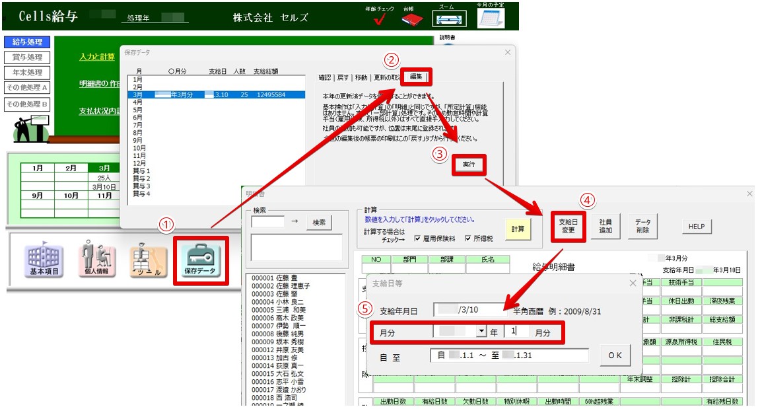Click the 1月 cell in the month table
This screenshot has width=760, height=409.
tap(38, 168)
